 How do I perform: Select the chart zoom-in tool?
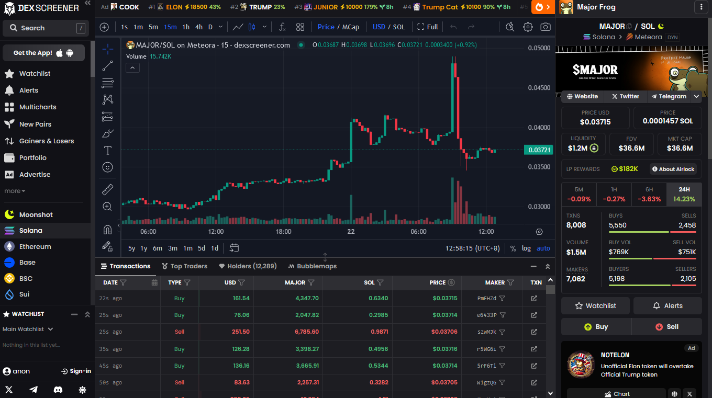point(107,207)
